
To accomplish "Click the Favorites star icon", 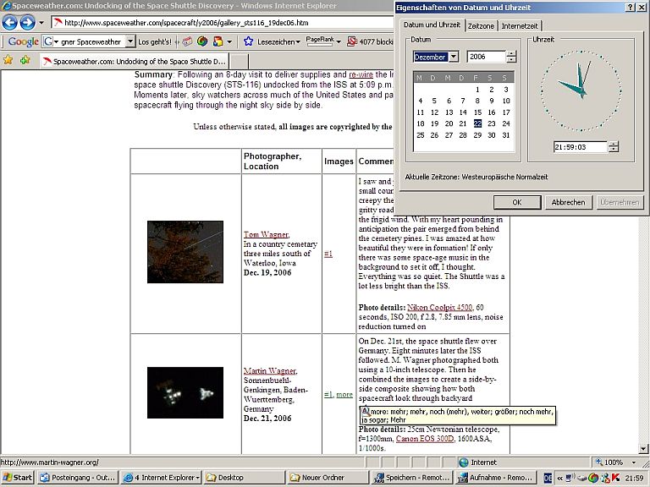I will tap(8, 60).
